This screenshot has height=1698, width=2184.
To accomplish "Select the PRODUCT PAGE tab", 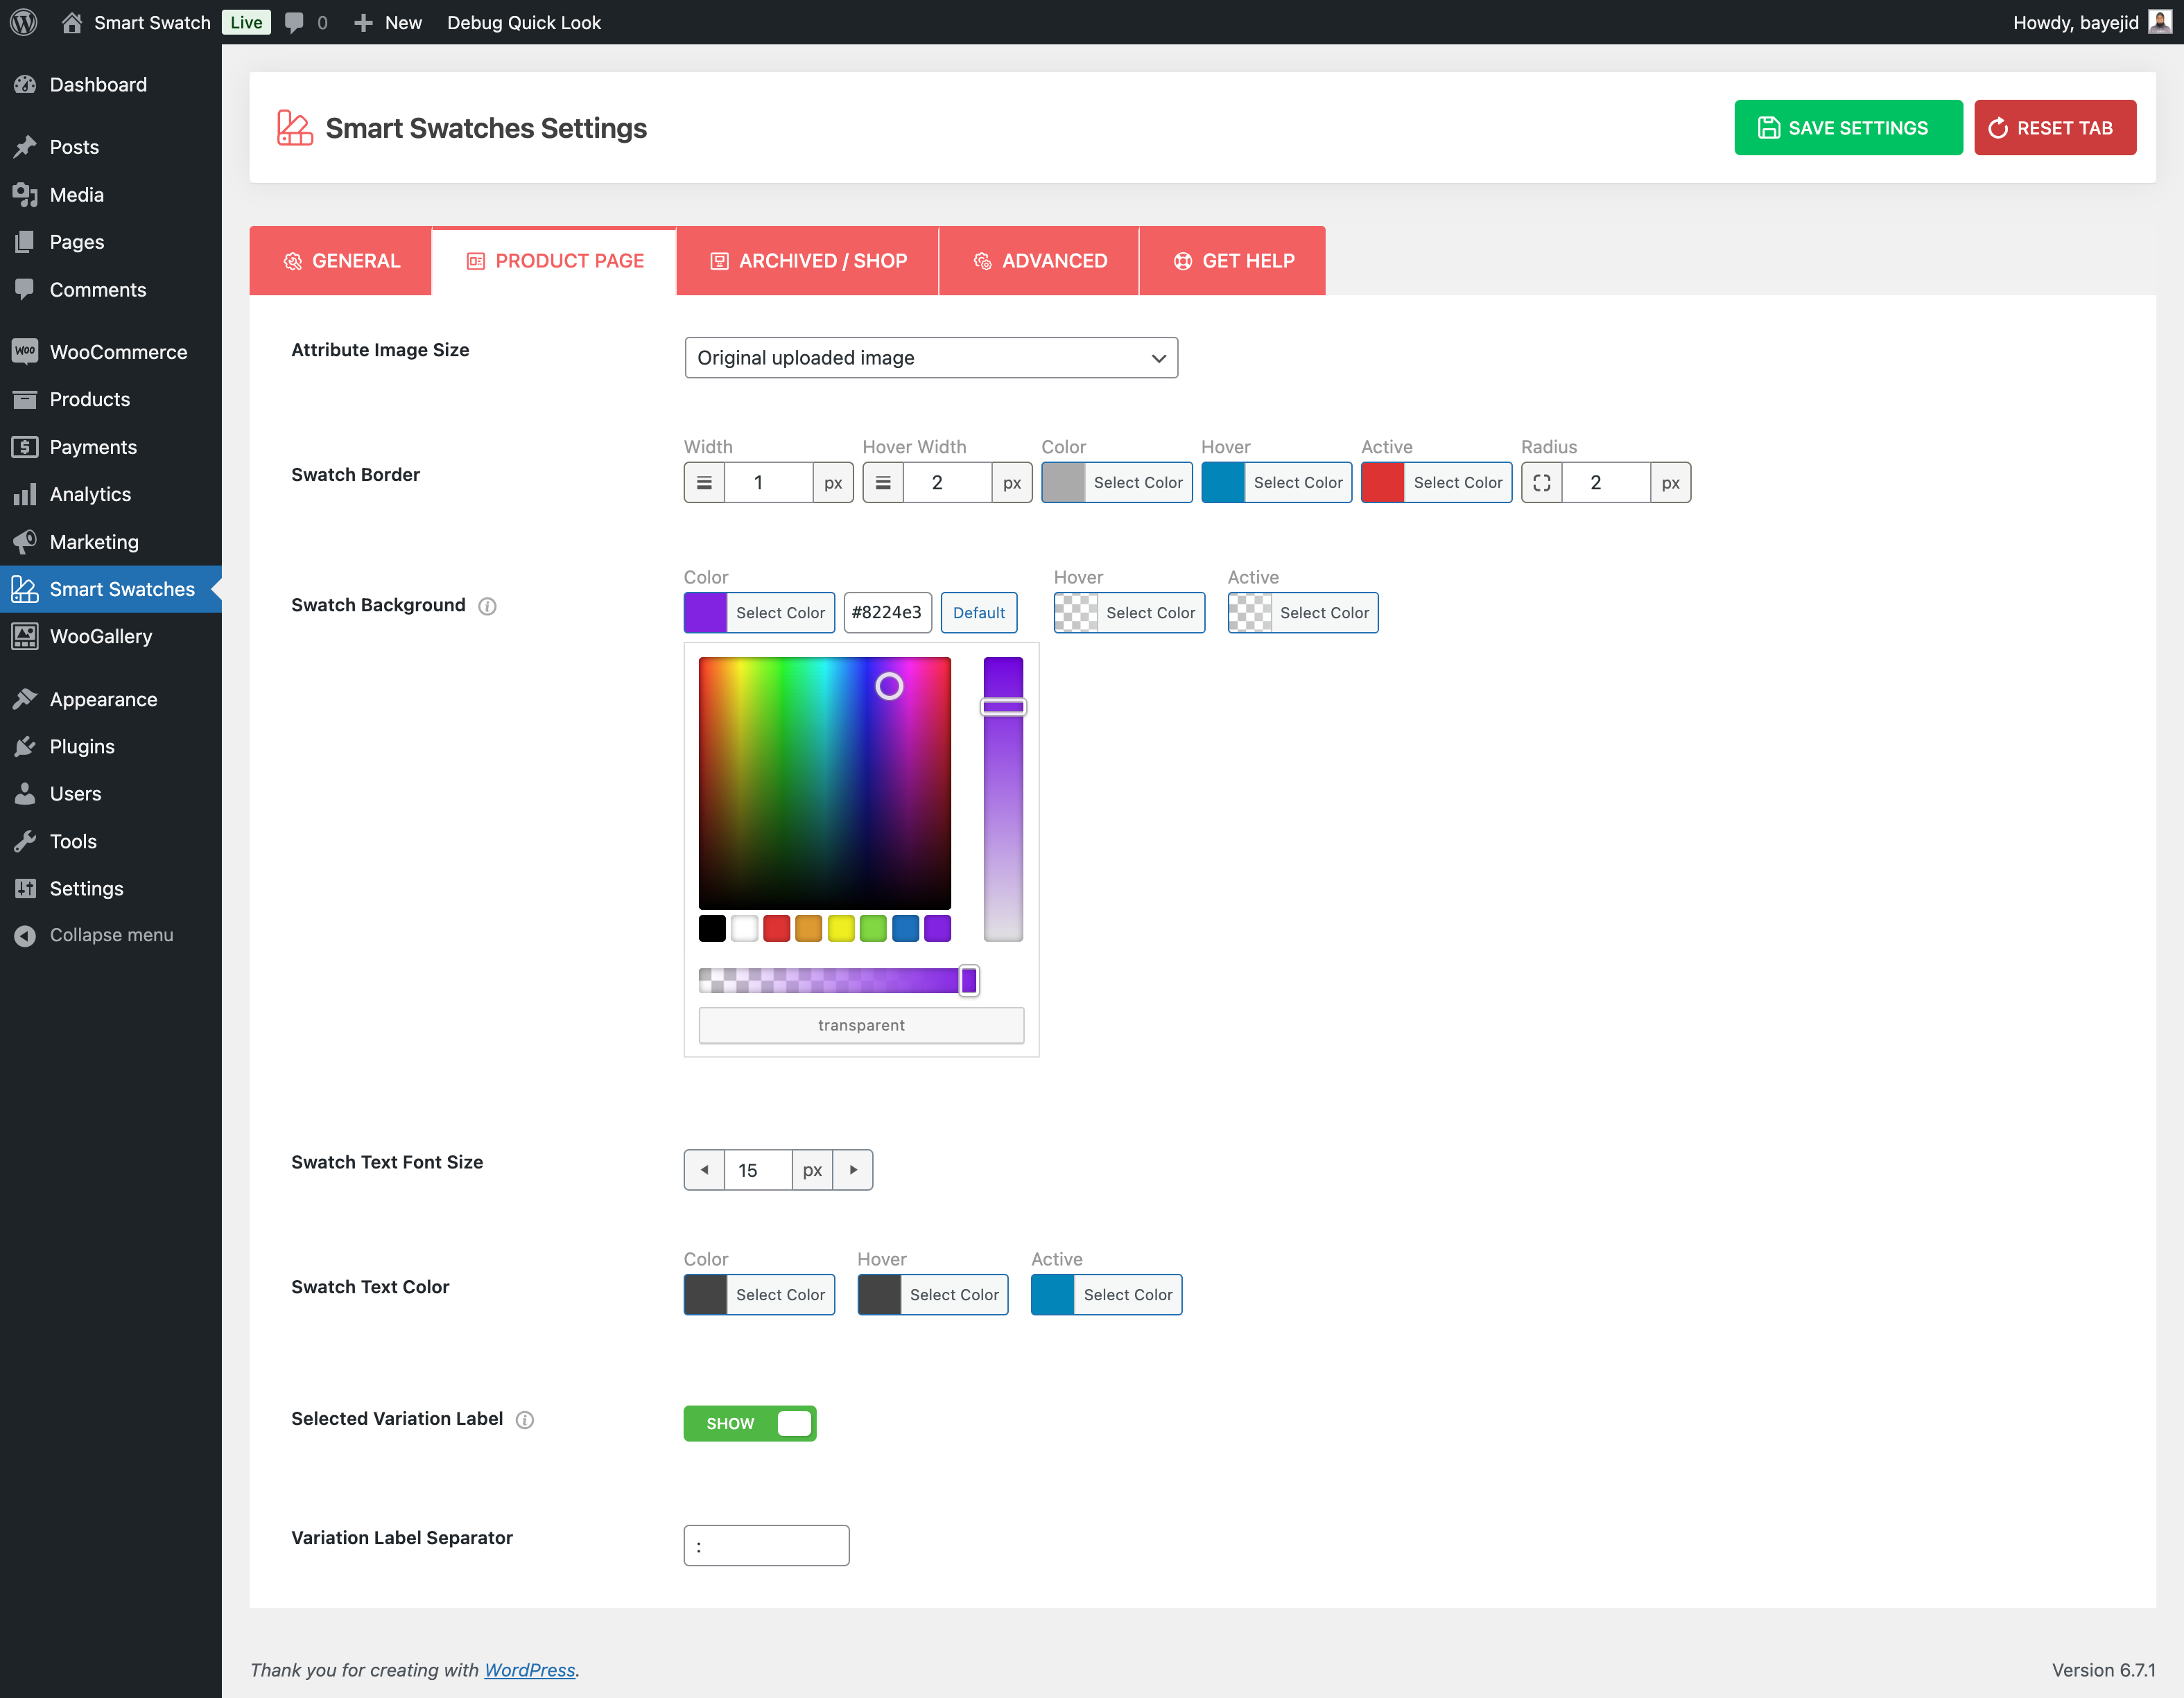I will [x=554, y=261].
